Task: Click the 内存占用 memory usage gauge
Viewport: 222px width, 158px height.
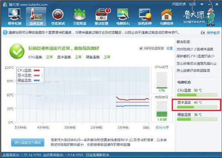Action: coord(161,109)
